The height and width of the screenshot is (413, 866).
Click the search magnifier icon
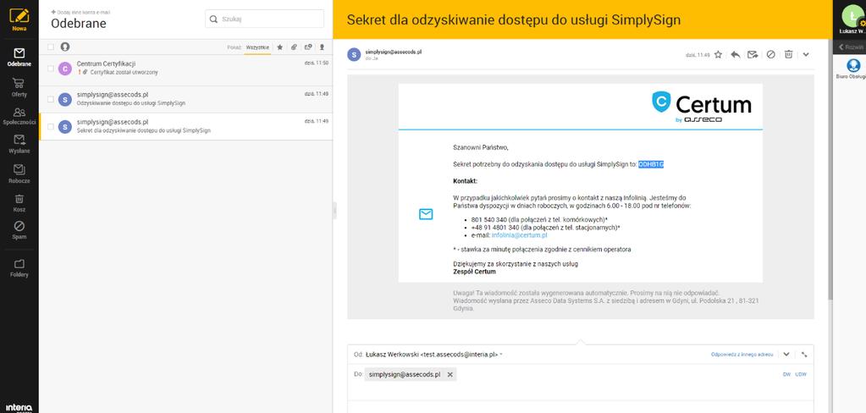pos(213,19)
